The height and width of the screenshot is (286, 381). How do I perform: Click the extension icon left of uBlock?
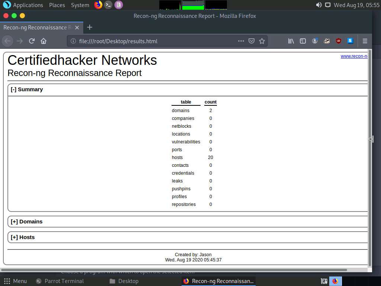click(x=327, y=41)
